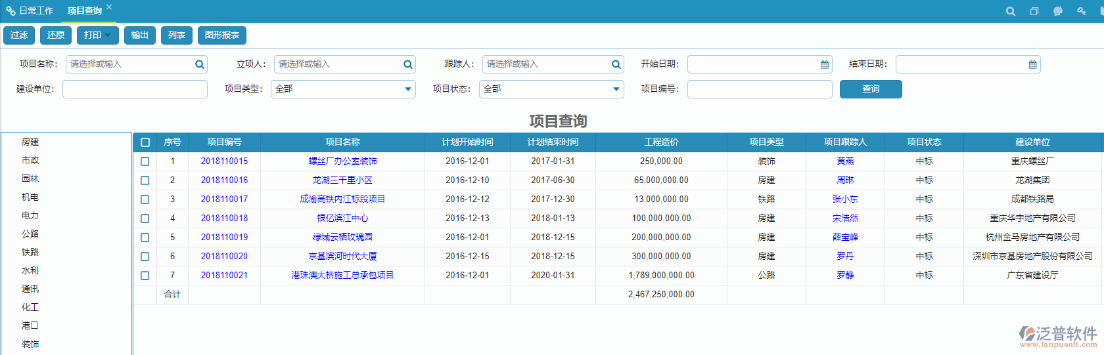Image resolution: width=1104 pixels, height=355 pixels.
Task: Open the multi-window icon in the top bar
Action: [x=1034, y=11]
